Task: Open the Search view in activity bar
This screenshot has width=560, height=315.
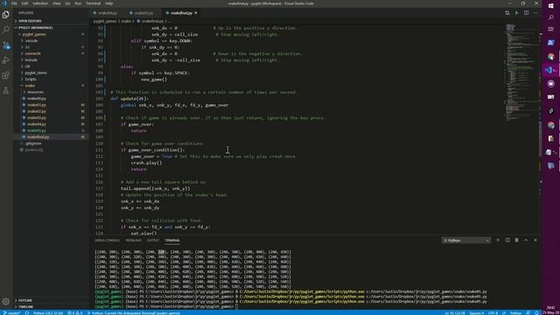Action: point(6,30)
